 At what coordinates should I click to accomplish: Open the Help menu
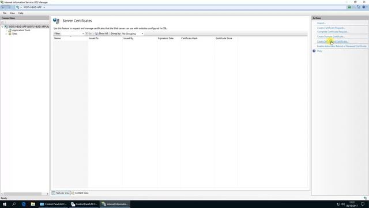coord(21,13)
